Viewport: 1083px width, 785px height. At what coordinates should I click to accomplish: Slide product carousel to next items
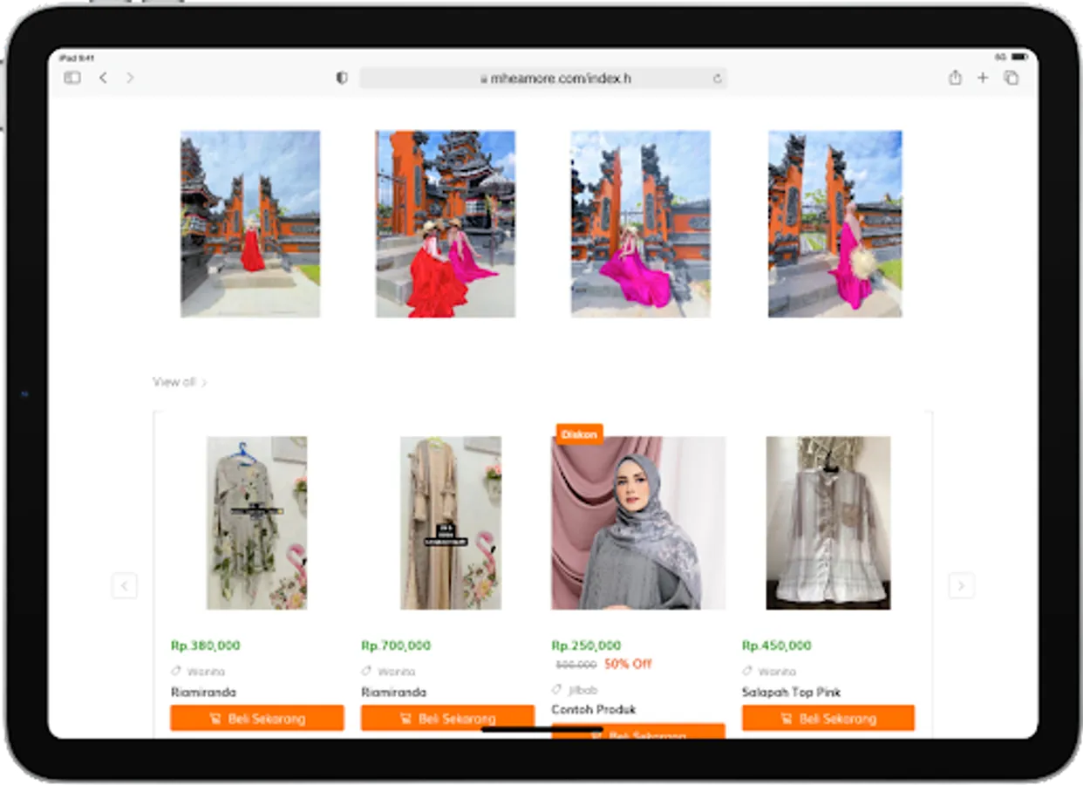coord(961,585)
